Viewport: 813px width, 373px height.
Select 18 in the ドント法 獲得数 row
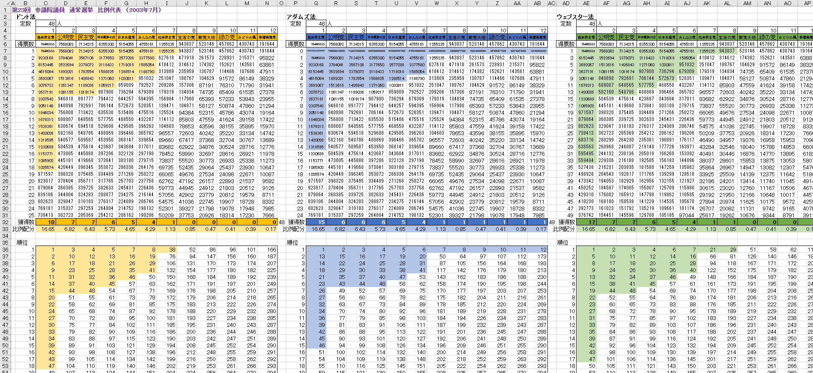46,222
